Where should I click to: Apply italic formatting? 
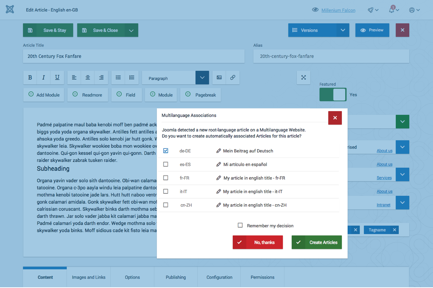(x=44, y=77)
